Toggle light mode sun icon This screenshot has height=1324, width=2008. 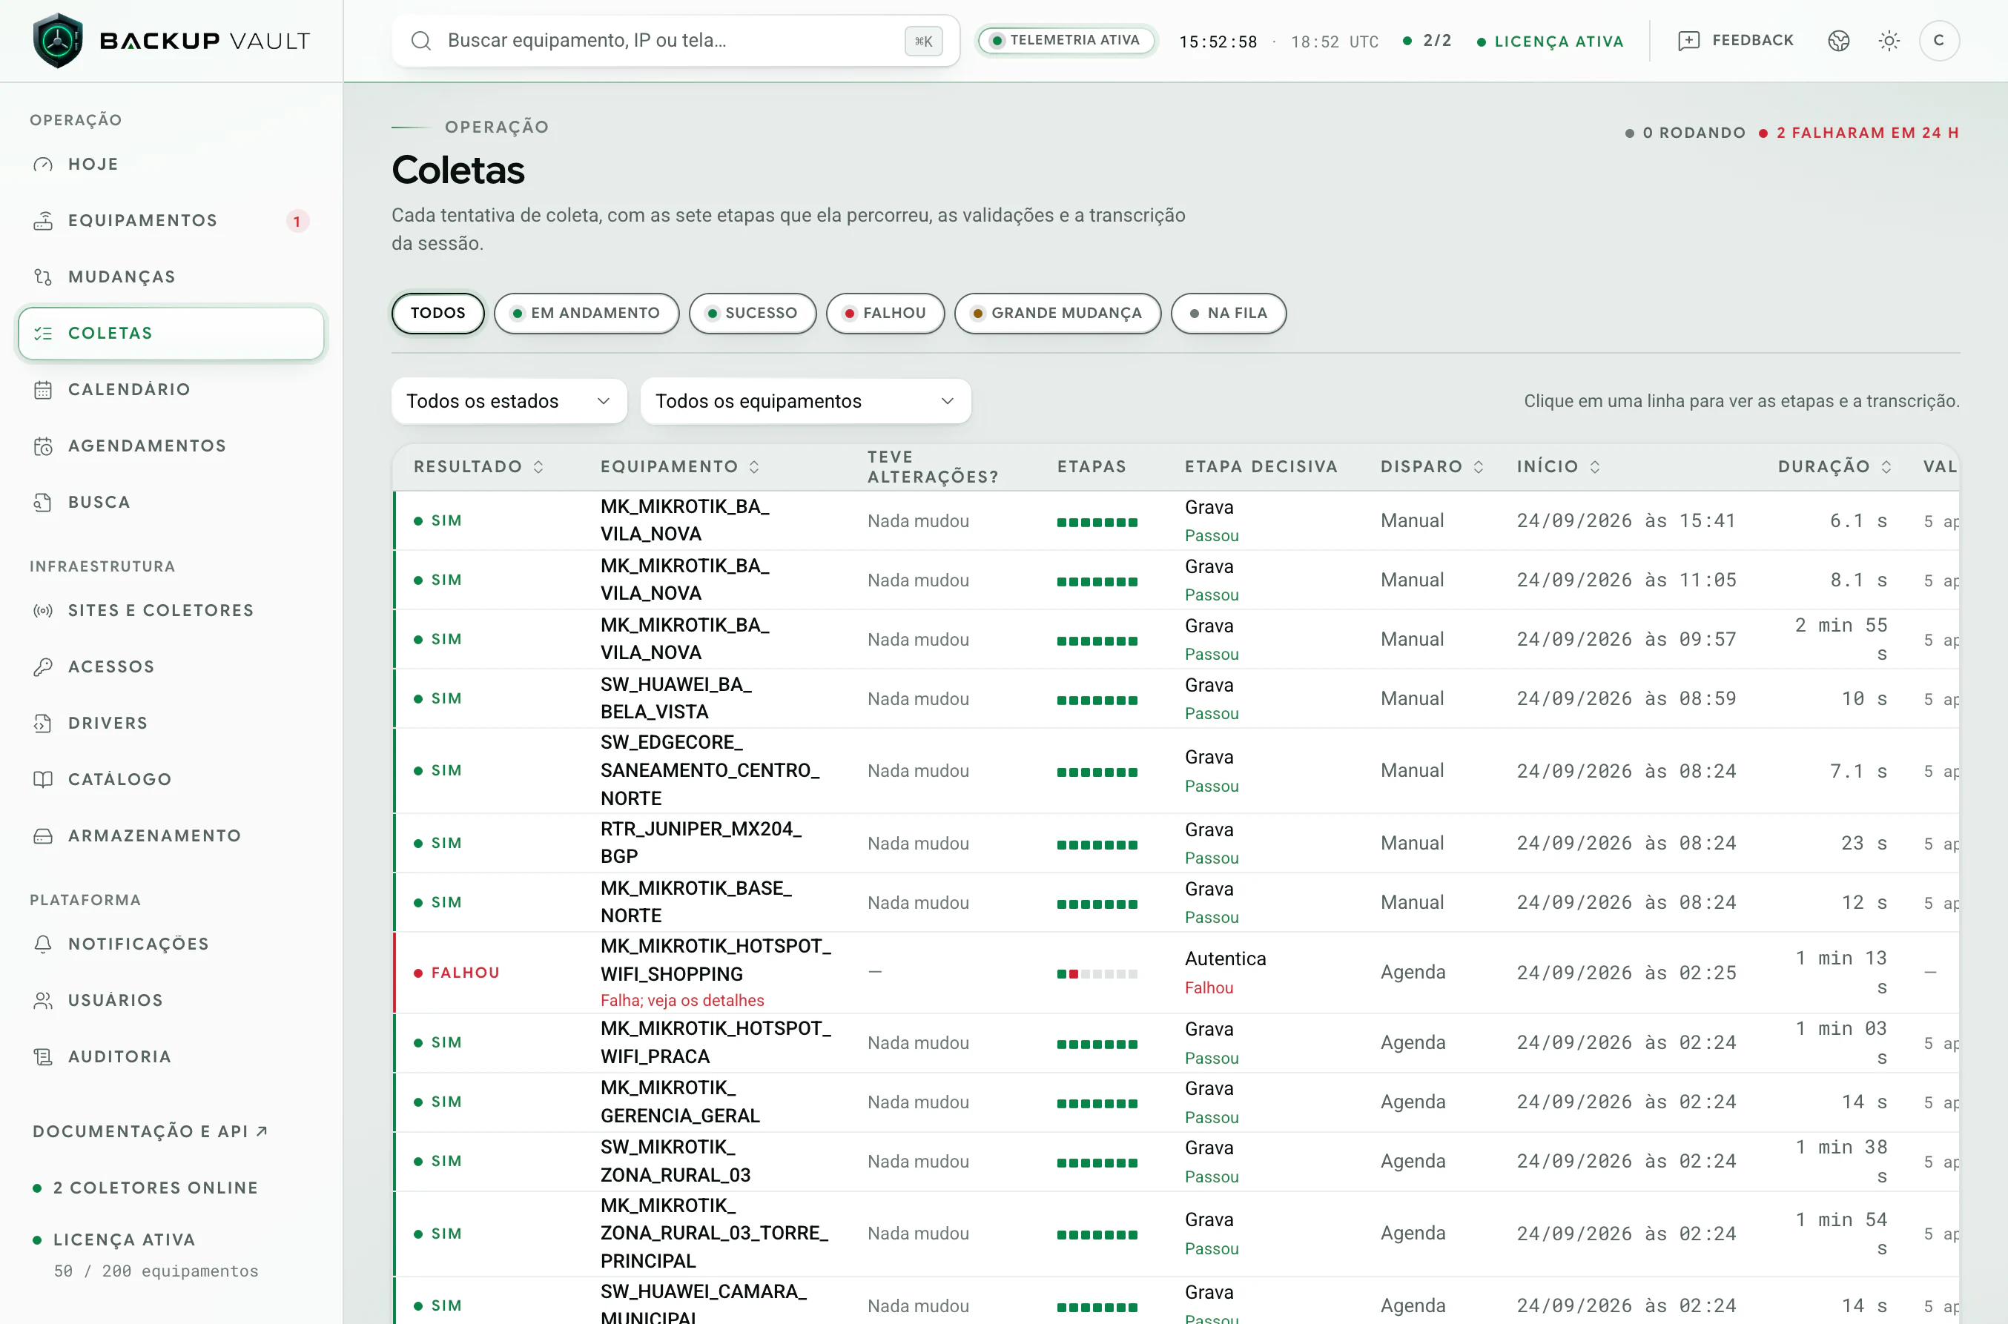1889,41
